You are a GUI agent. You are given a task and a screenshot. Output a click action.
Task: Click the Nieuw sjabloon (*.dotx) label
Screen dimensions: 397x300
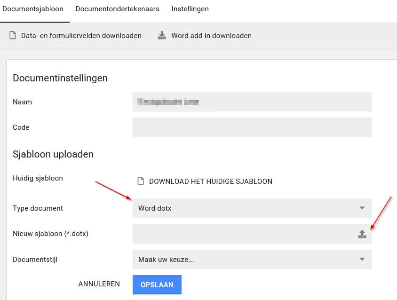pos(50,234)
